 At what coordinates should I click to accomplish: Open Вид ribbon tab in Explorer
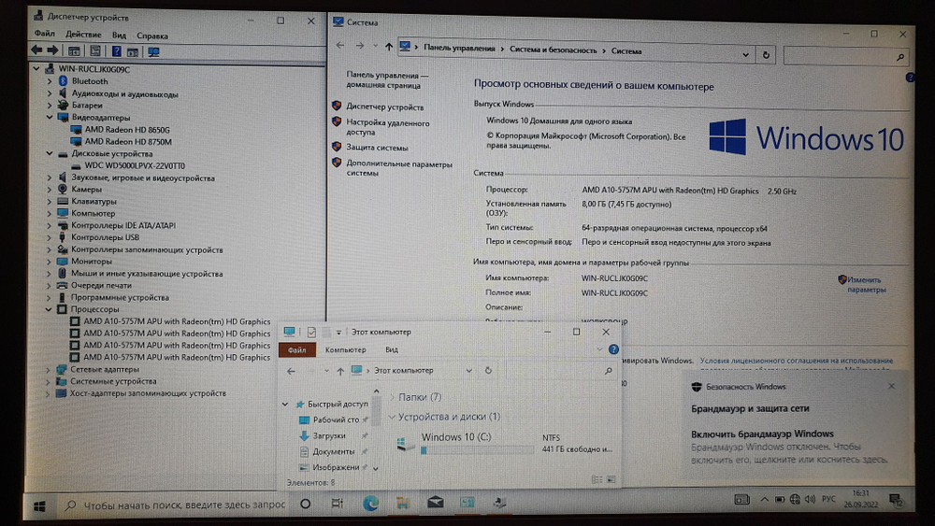click(391, 349)
